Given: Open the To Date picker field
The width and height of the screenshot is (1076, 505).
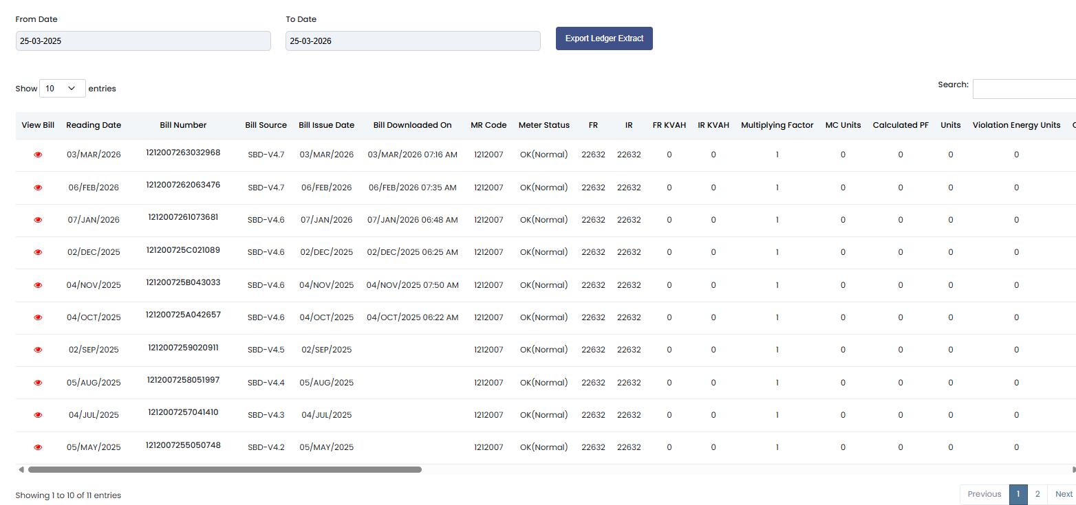Looking at the screenshot, I should tap(413, 41).
